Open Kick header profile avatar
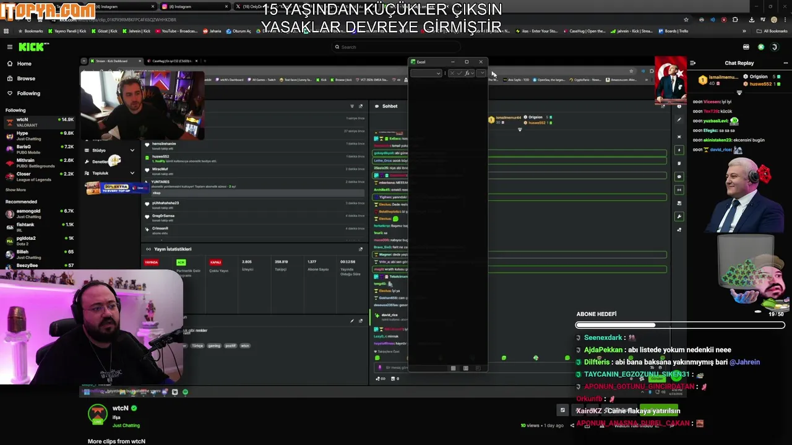 (774, 47)
